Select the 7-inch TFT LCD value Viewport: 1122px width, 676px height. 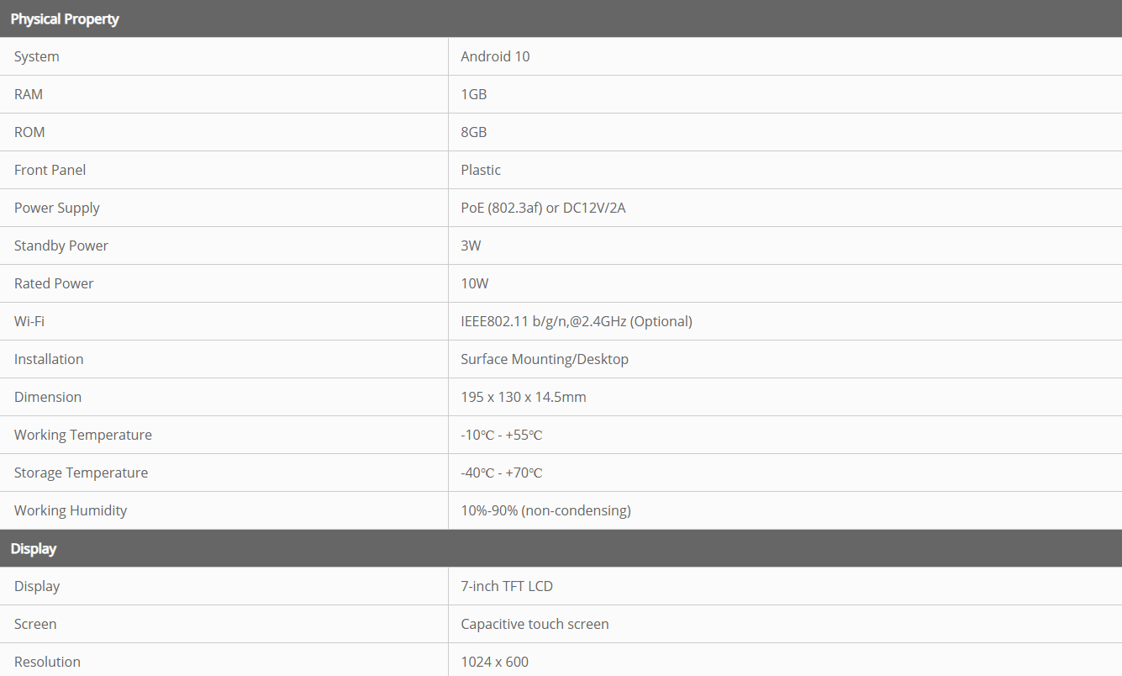[507, 586]
